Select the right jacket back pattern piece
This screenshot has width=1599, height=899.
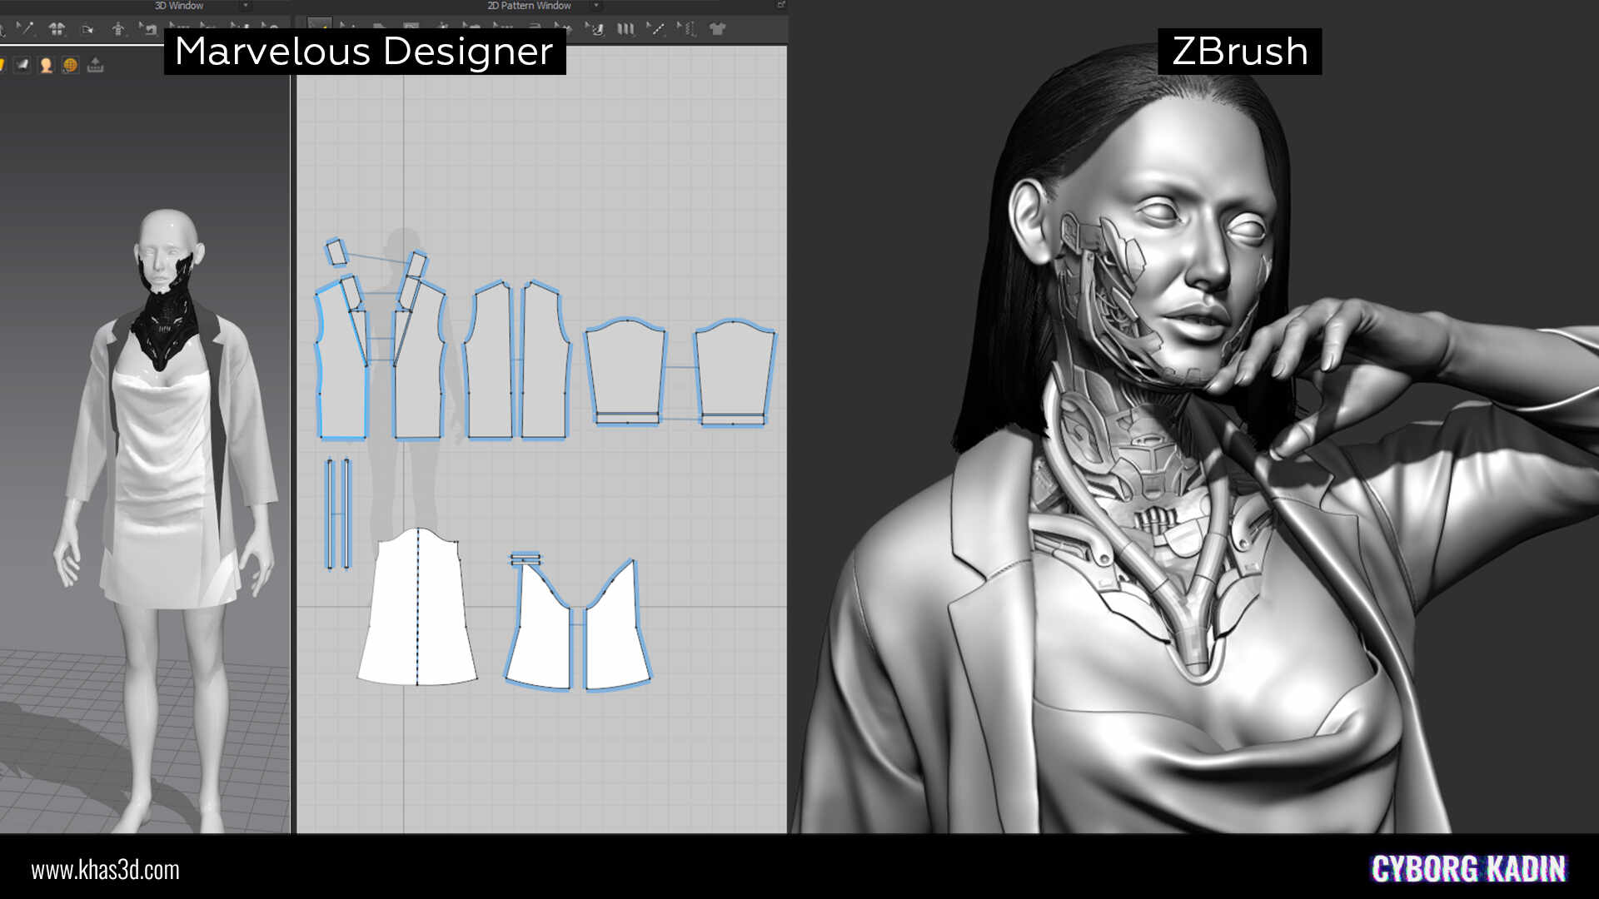545,366
